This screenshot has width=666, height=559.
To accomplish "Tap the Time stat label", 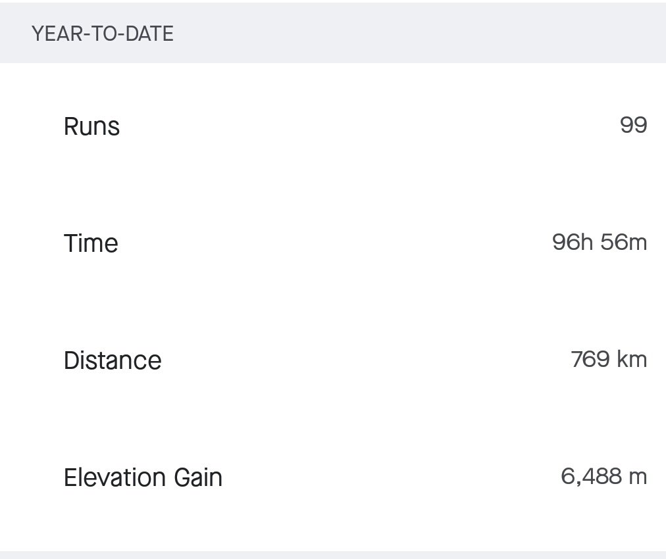I will pos(91,243).
